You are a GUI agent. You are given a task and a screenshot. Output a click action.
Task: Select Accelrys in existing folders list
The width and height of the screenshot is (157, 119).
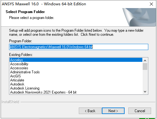[76, 60]
